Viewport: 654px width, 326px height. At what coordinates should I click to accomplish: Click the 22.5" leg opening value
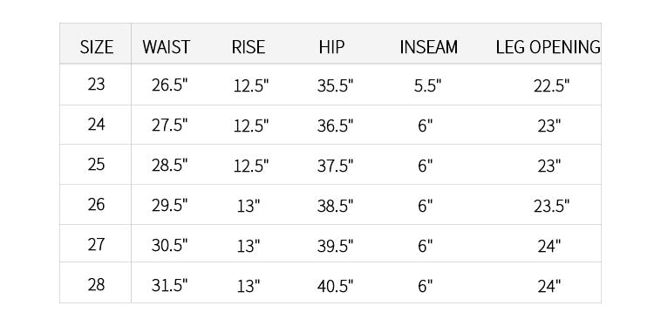(x=551, y=85)
